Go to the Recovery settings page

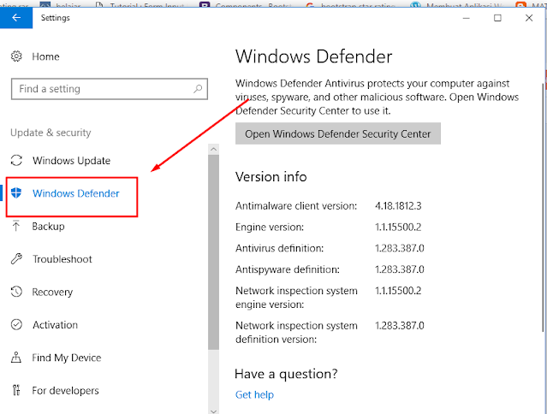[52, 292]
